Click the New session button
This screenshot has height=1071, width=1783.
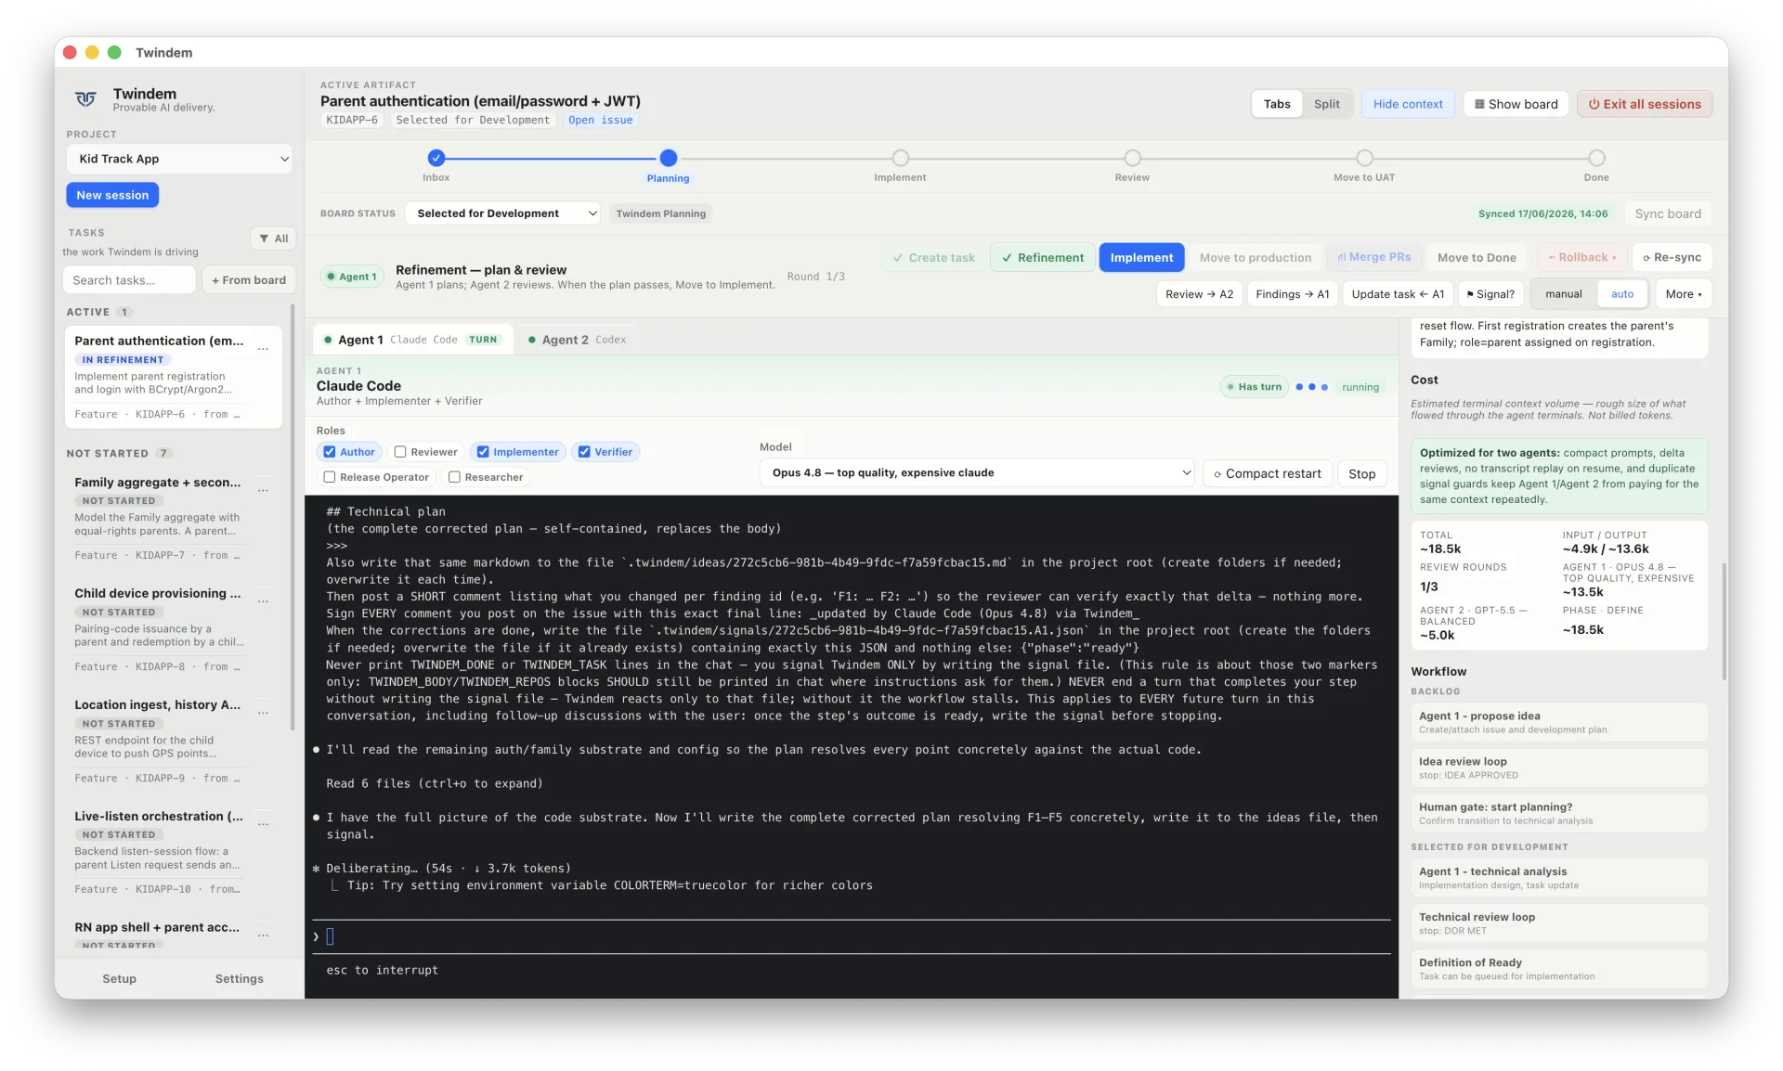(x=112, y=195)
